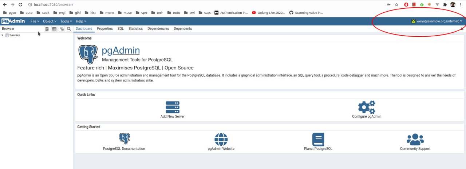Click the large pgAdmin elephant logo in Welcome
The image size is (466, 169).
click(88, 55)
